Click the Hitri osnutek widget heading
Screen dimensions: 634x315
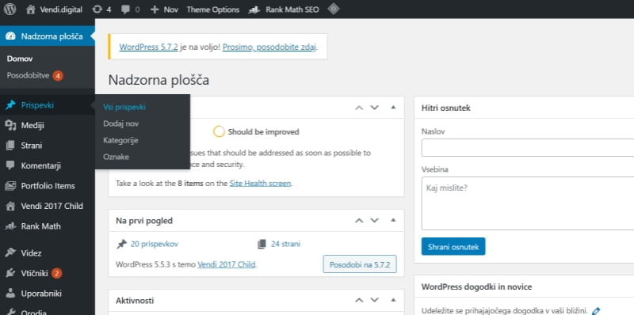[446, 108]
